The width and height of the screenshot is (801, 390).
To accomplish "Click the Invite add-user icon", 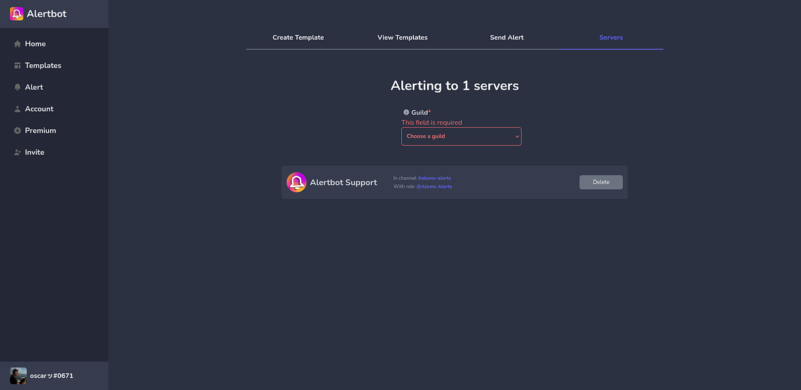I will 17,151.
